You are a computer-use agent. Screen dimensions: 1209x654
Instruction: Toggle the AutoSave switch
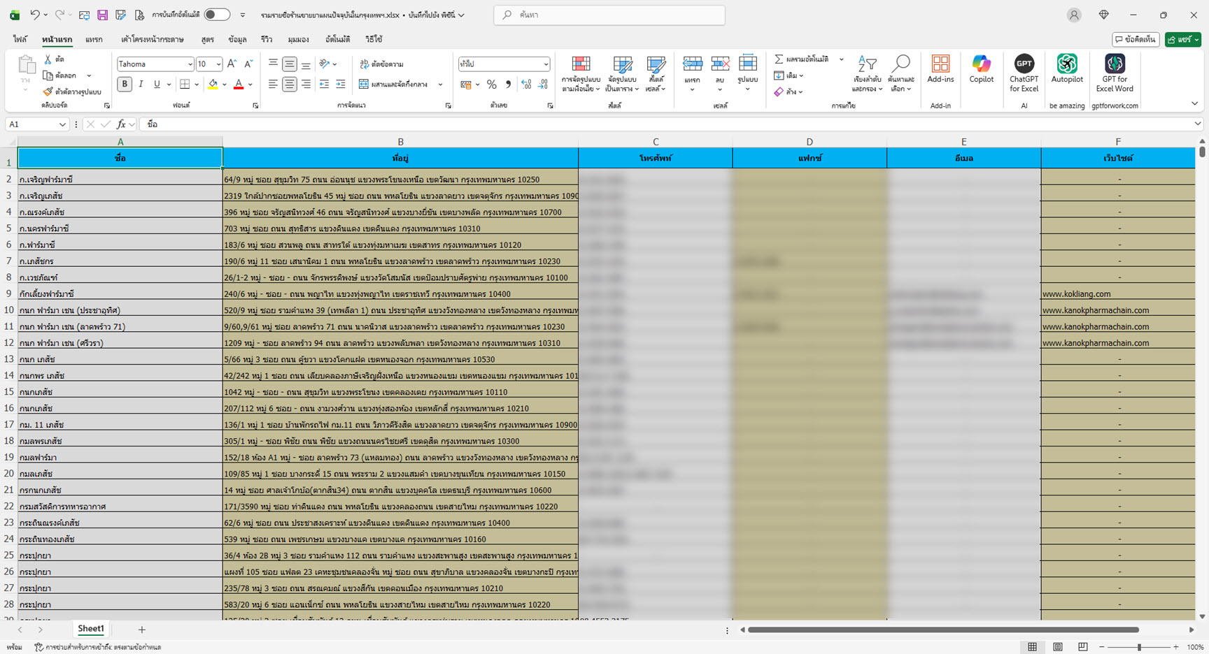217,15
